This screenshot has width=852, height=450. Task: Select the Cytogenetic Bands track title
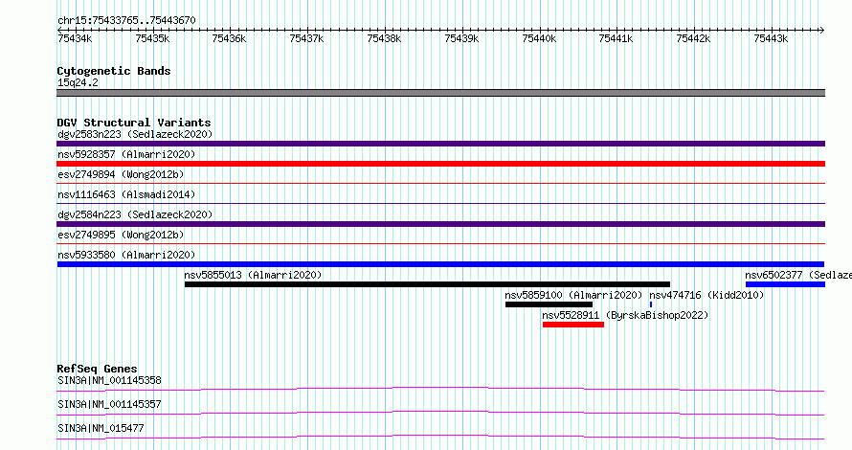(114, 71)
